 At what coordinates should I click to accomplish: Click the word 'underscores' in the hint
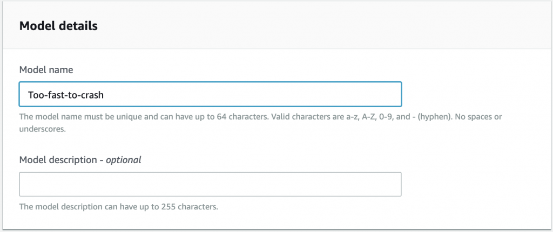(x=42, y=129)
